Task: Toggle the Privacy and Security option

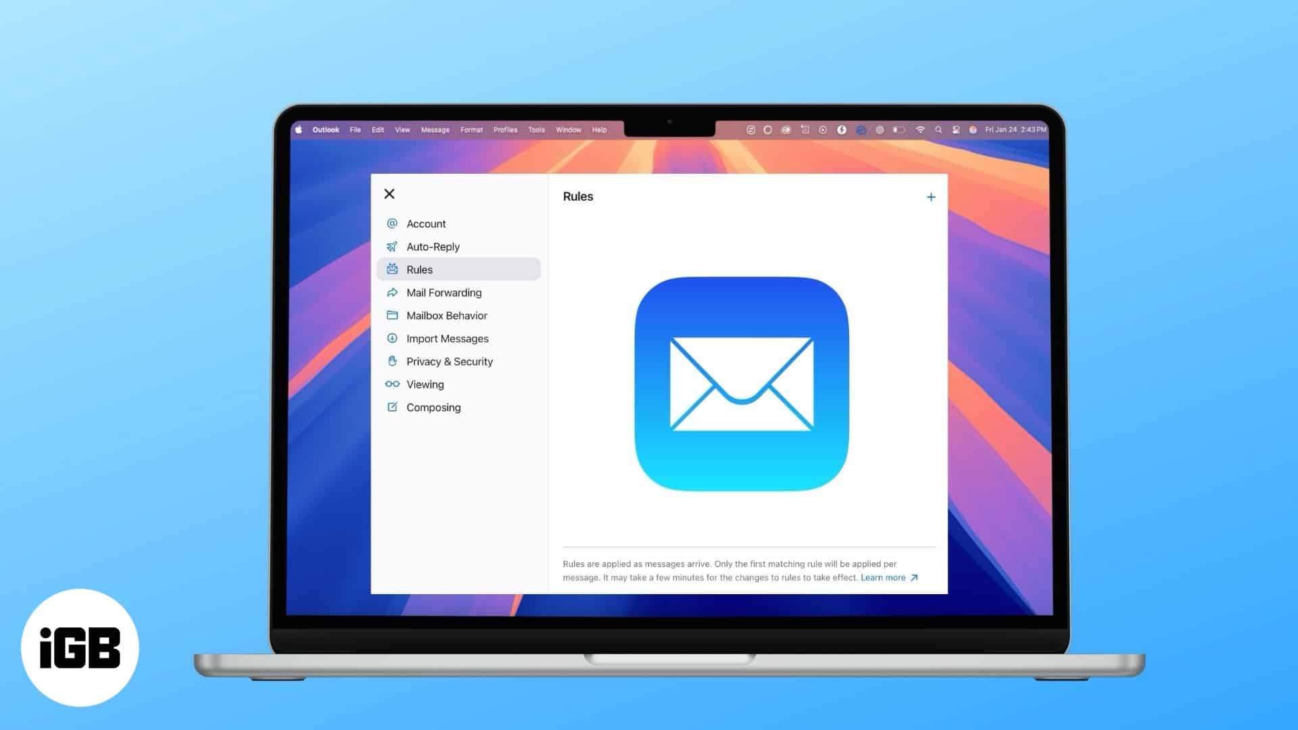Action: click(x=450, y=361)
